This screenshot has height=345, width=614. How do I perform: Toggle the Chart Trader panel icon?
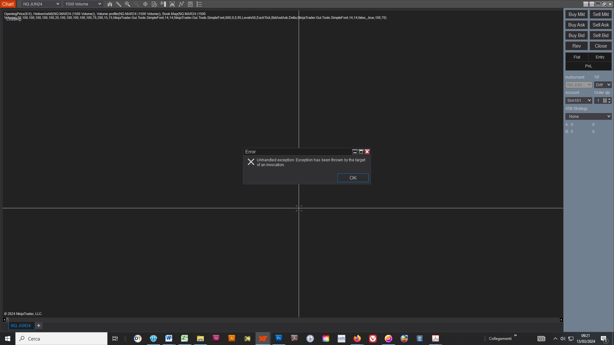(x=163, y=4)
